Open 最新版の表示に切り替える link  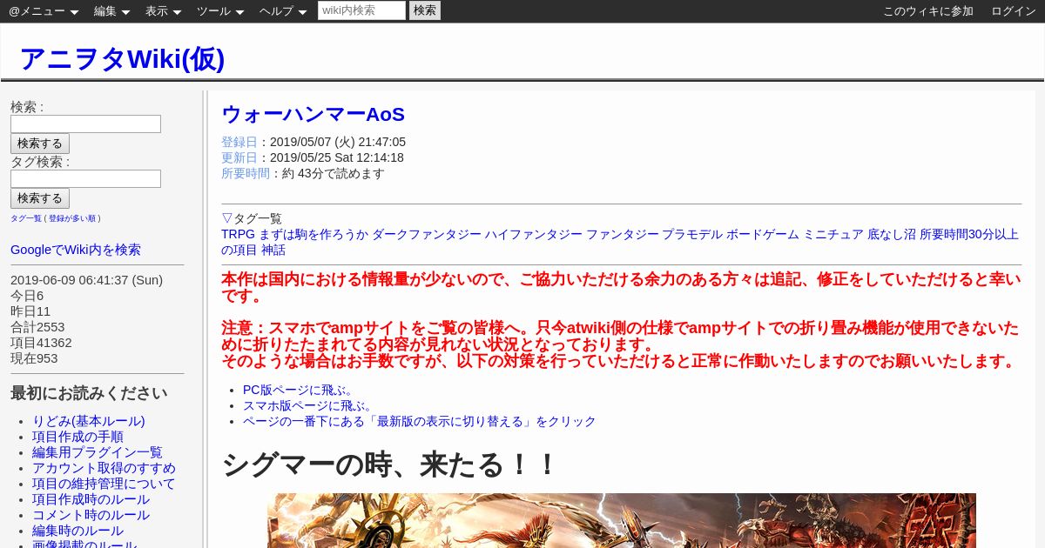pos(420,421)
